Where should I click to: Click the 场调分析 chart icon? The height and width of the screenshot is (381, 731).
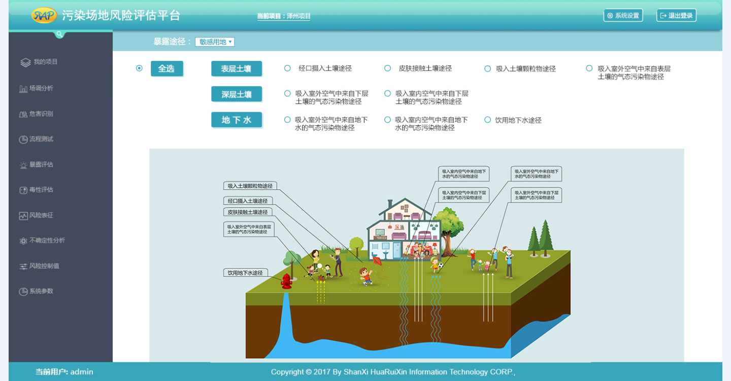point(23,89)
